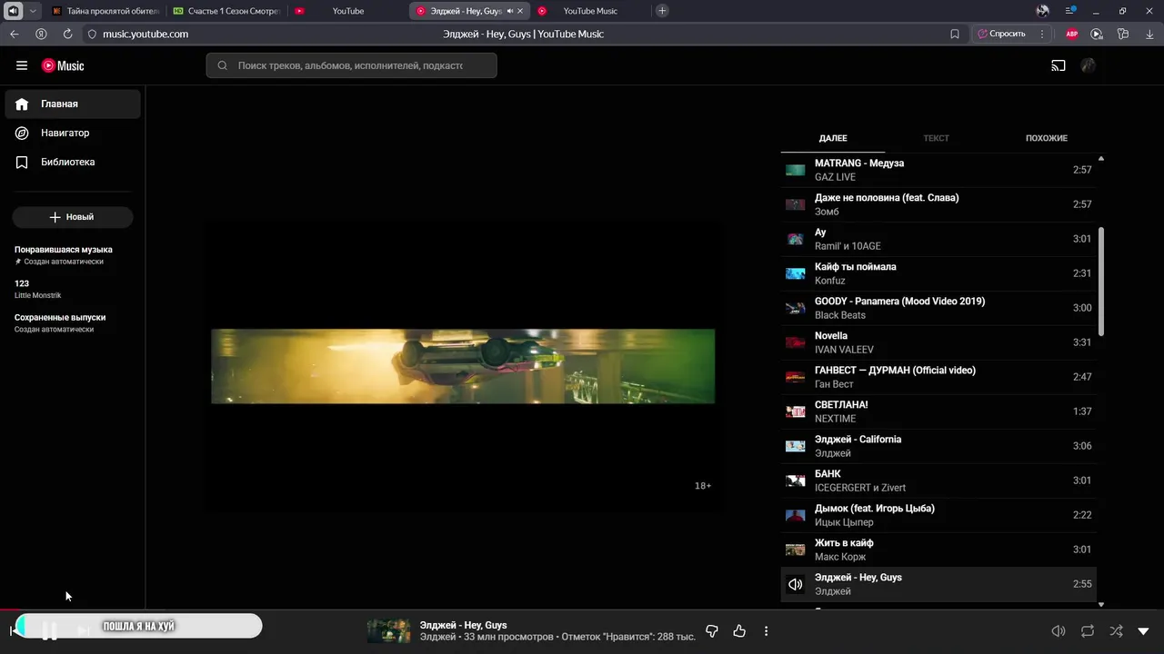Switch to Счастье 1 Сезон browser tab
The image size is (1164, 654).
click(226, 11)
